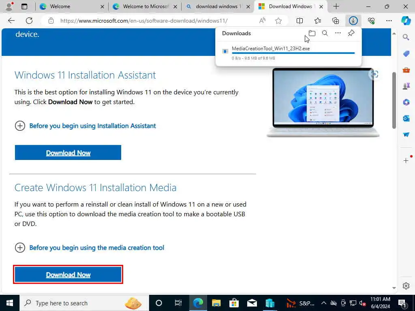The width and height of the screenshot is (415, 311).
Task: Open sidebar settings gear
Action: coord(406,286)
